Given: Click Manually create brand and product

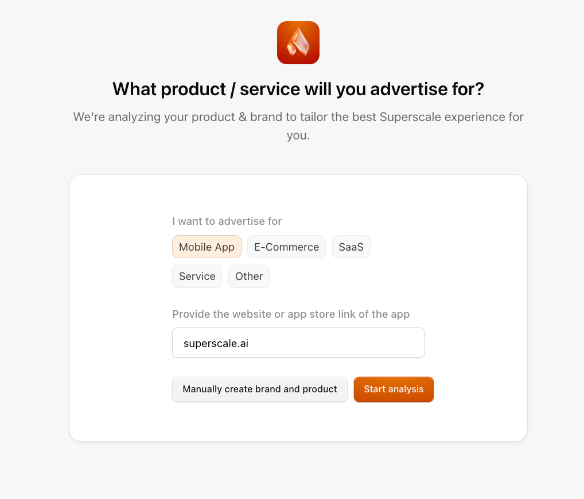Looking at the screenshot, I should click(x=259, y=389).
